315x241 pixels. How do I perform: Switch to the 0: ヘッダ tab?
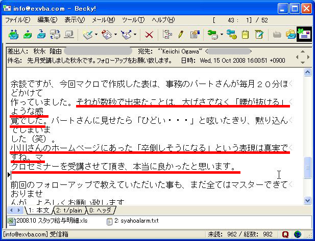point(101,210)
